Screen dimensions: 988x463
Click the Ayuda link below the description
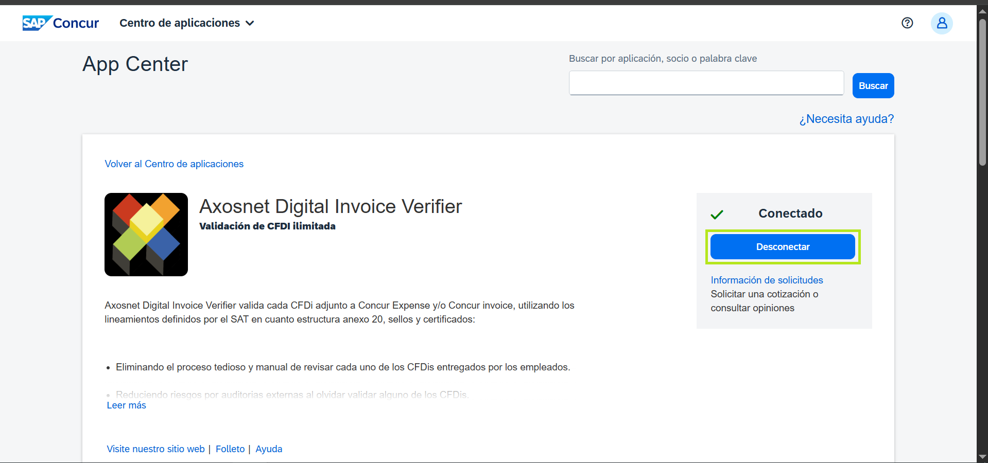tap(269, 449)
